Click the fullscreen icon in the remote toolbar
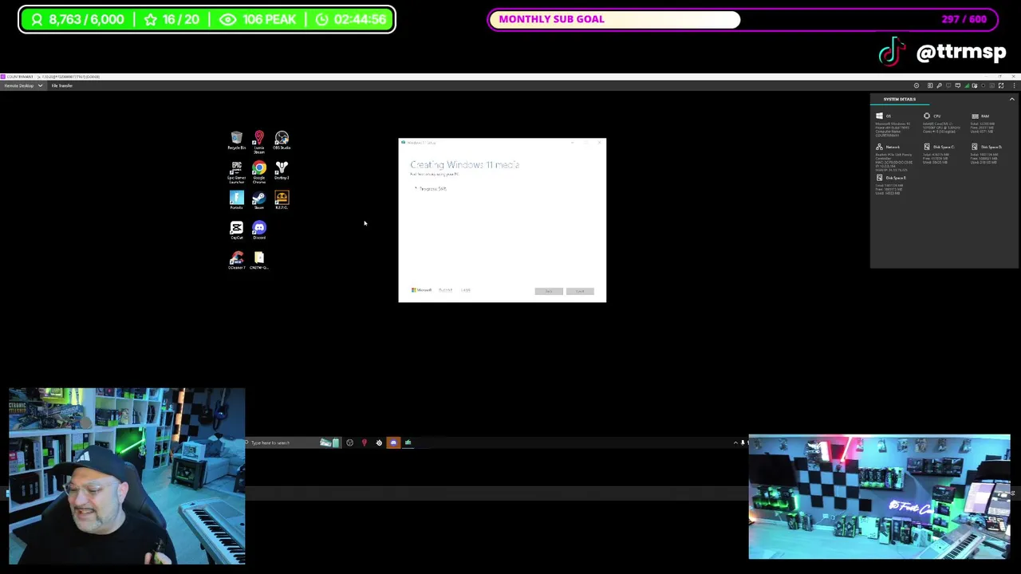1021x574 pixels. pos(1001,85)
